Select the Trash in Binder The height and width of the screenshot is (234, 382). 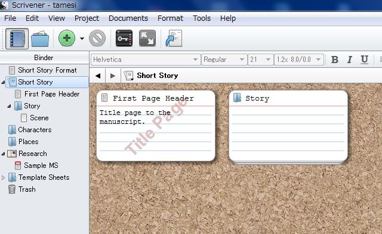[27, 189]
